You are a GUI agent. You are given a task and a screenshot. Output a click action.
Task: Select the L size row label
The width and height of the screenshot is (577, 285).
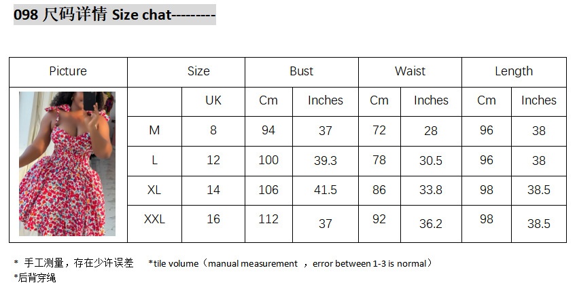click(154, 160)
